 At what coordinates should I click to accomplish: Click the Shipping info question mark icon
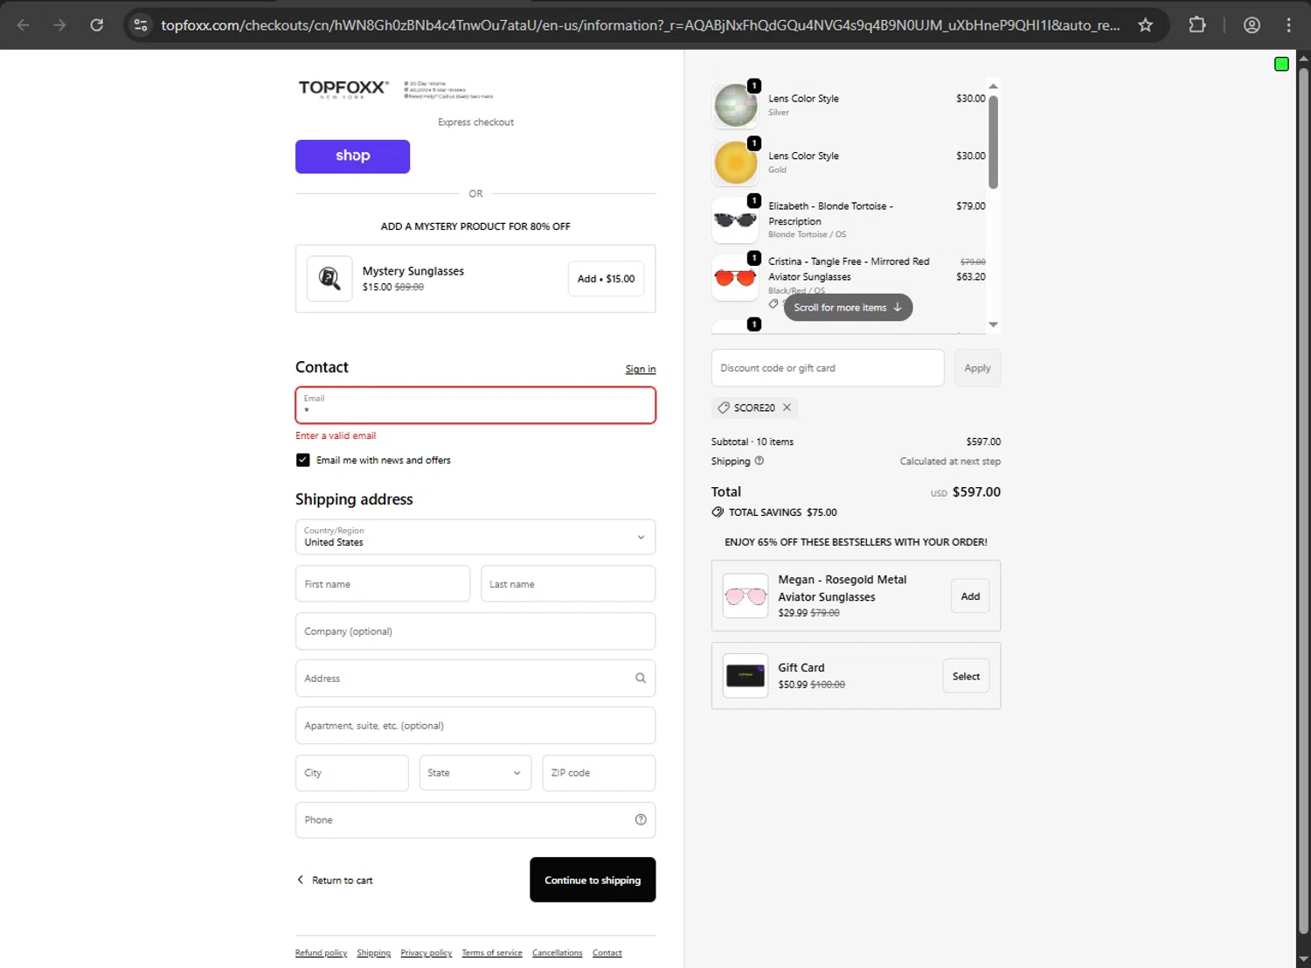click(759, 461)
